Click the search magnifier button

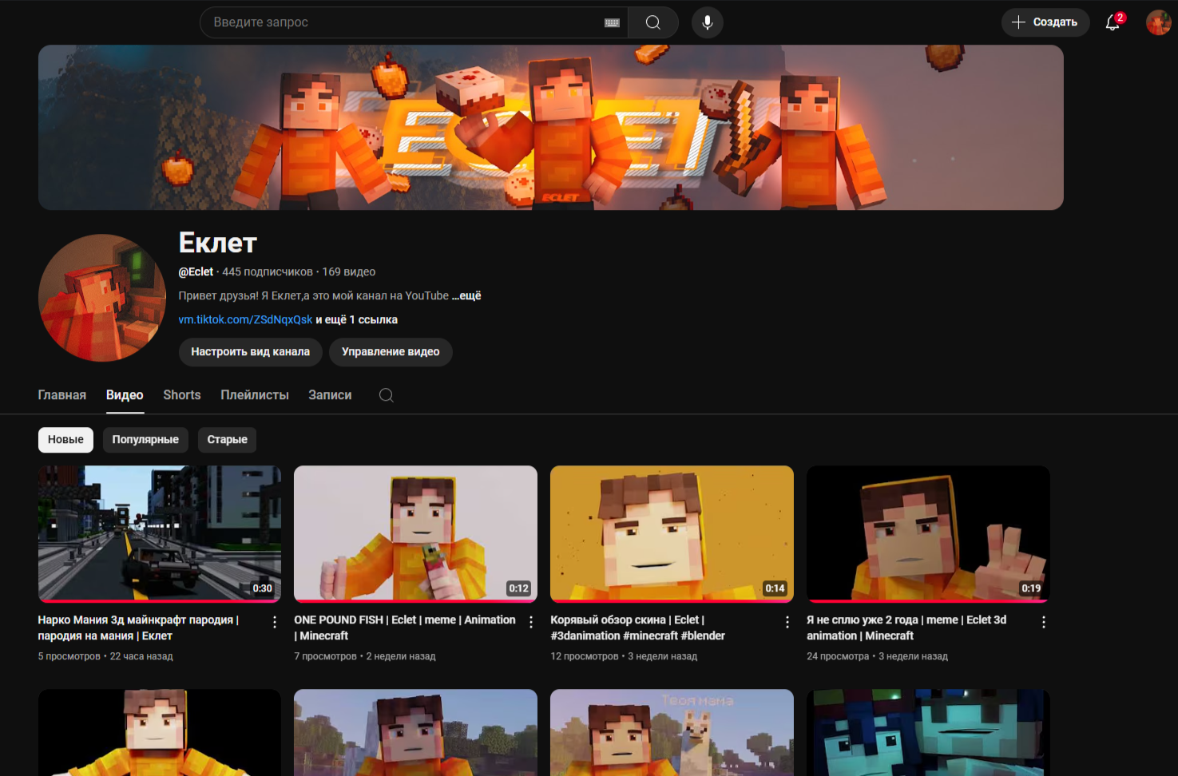point(652,22)
